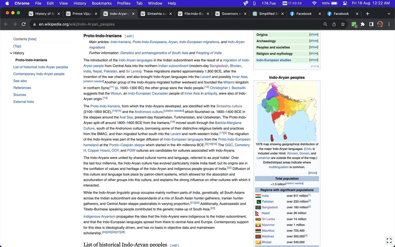Image resolution: width=395 pixels, height=247 pixels.
Task: Open the Bookmarks menu in the menu bar
Action: tap(102, 3)
